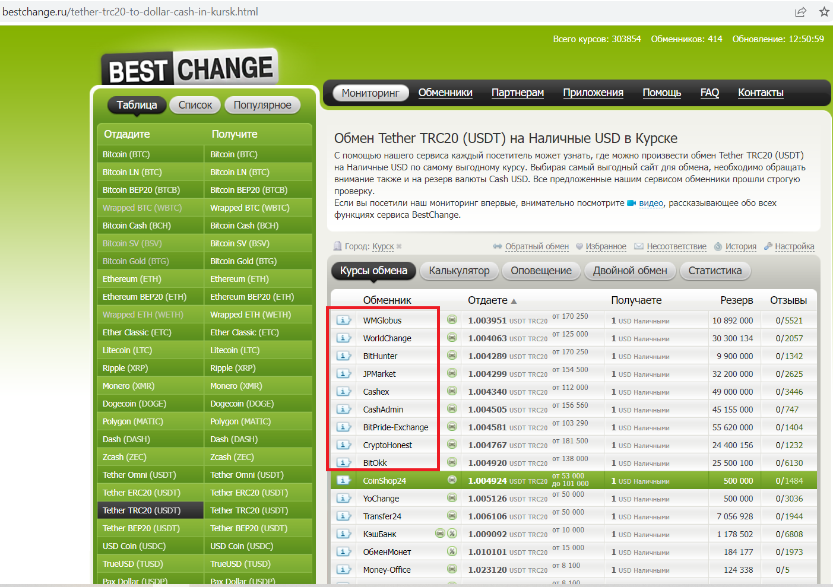Viewport: 833px width, 587px height.
Task: Click the видео hyperlink
Action: (x=651, y=203)
